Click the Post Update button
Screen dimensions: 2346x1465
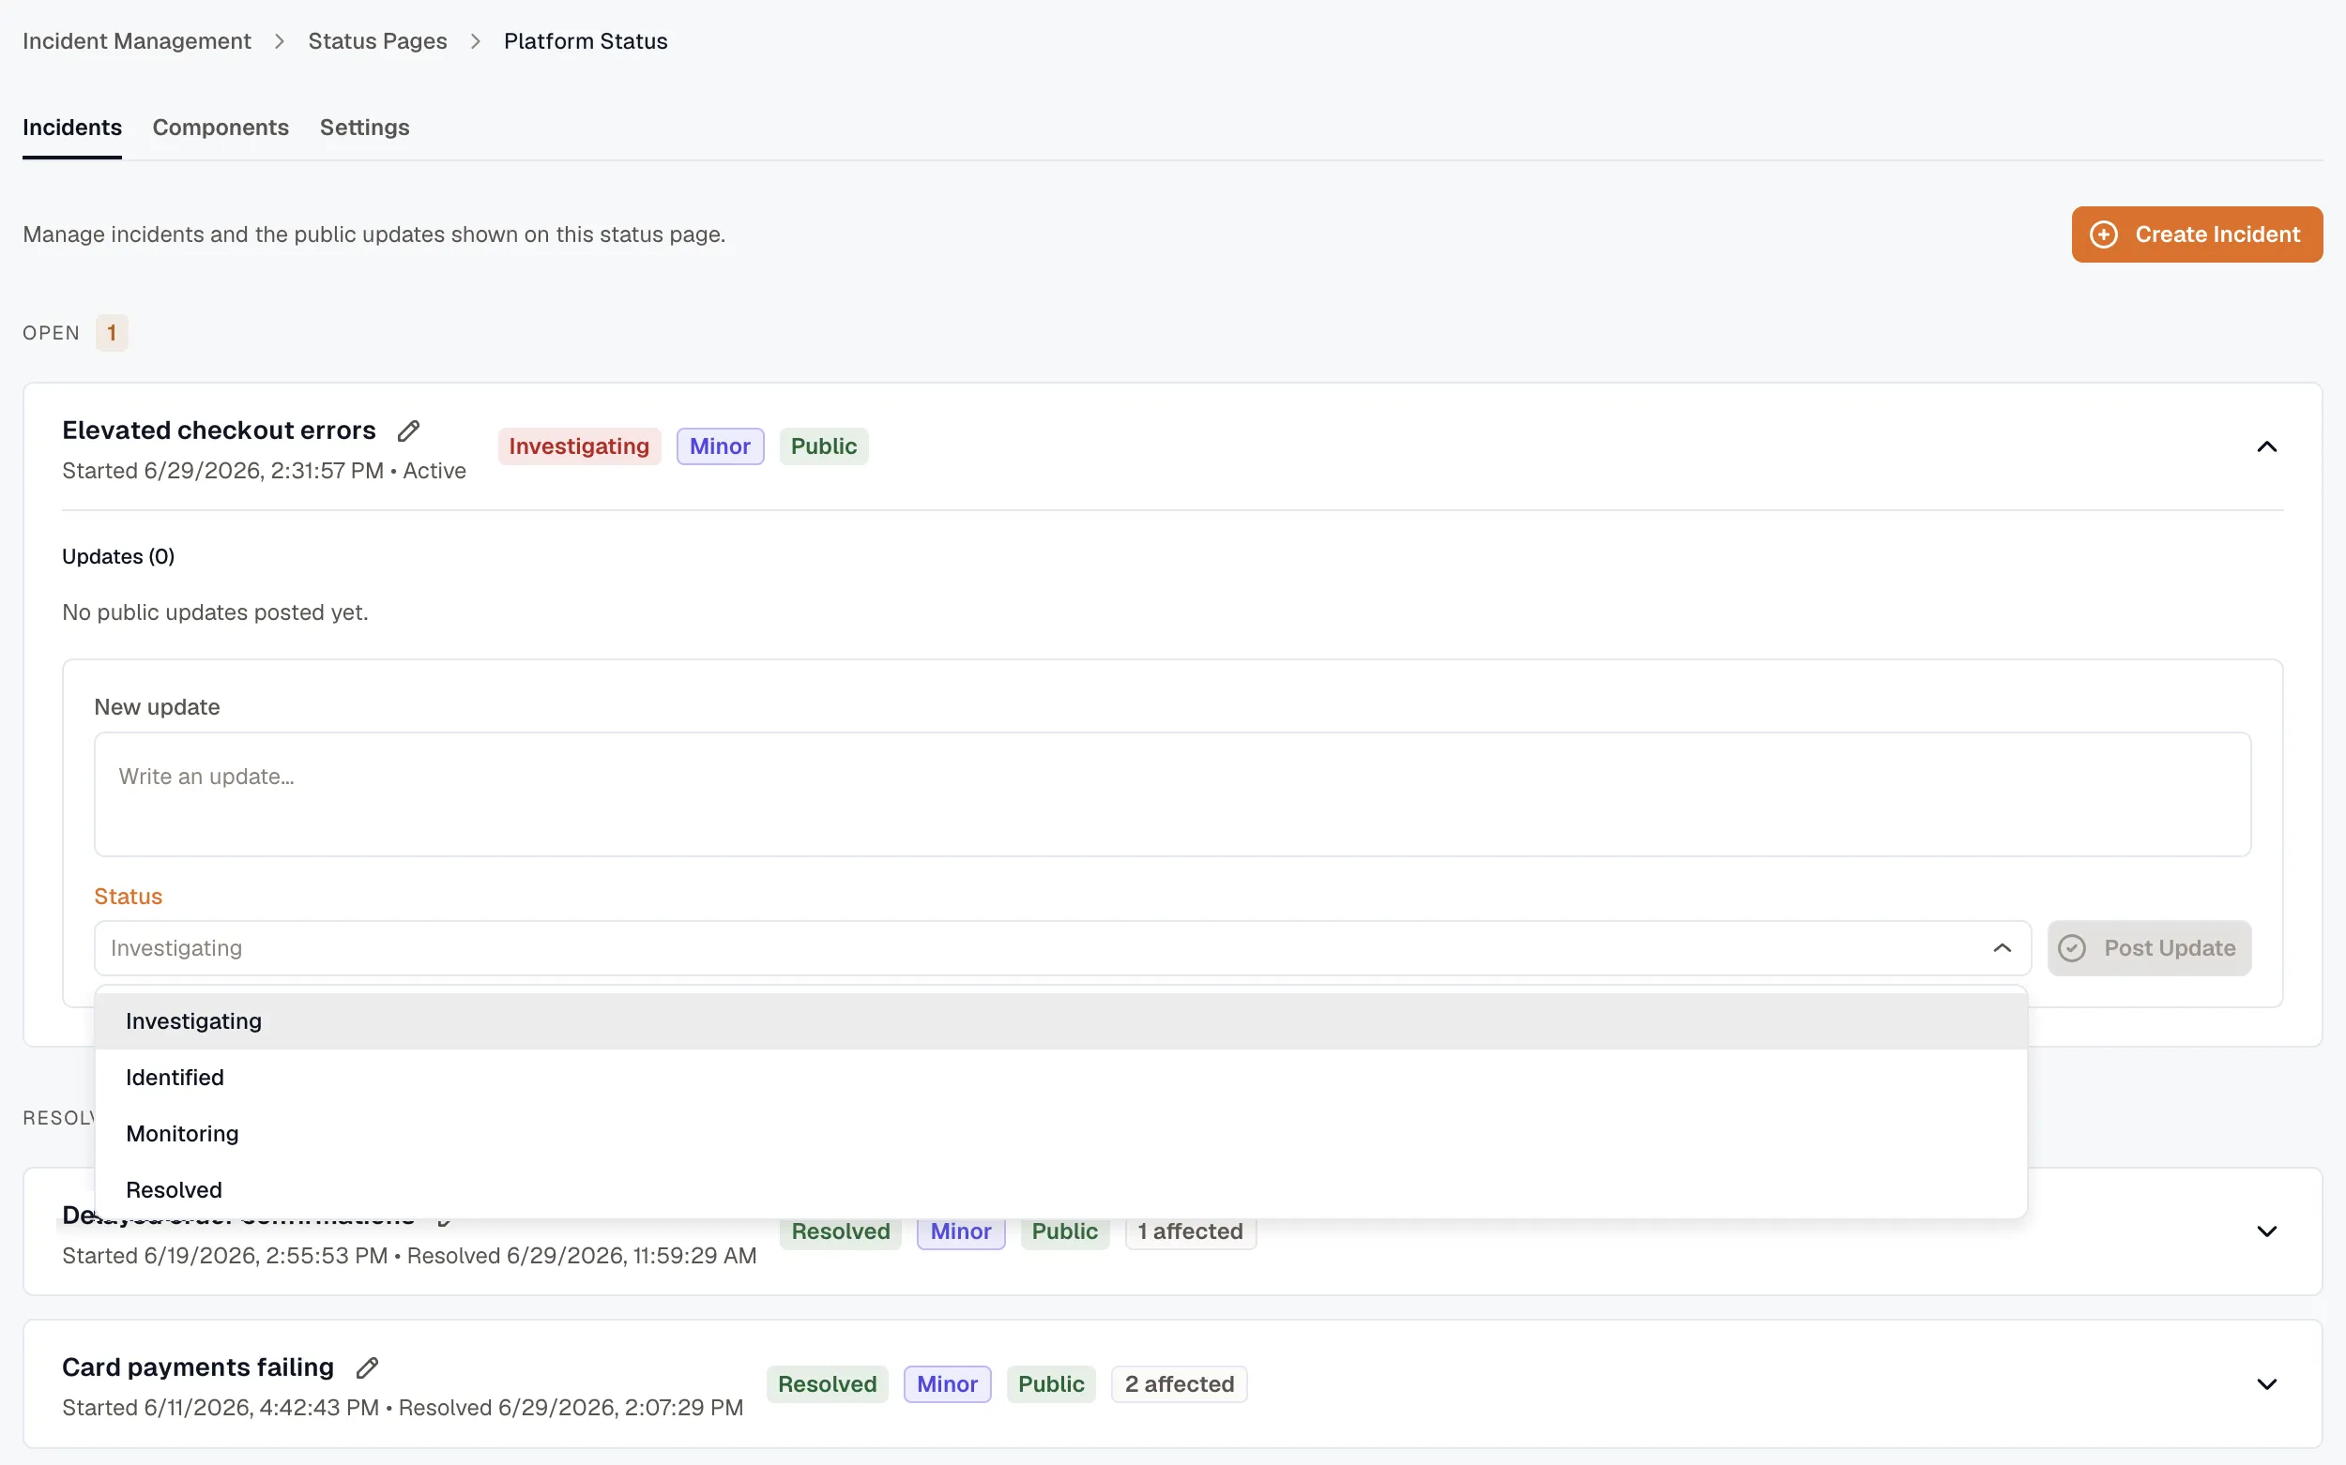coord(2148,947)
